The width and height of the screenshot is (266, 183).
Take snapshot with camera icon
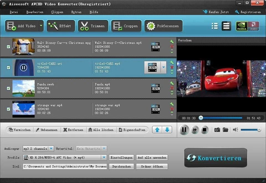(x=217, y=130)
